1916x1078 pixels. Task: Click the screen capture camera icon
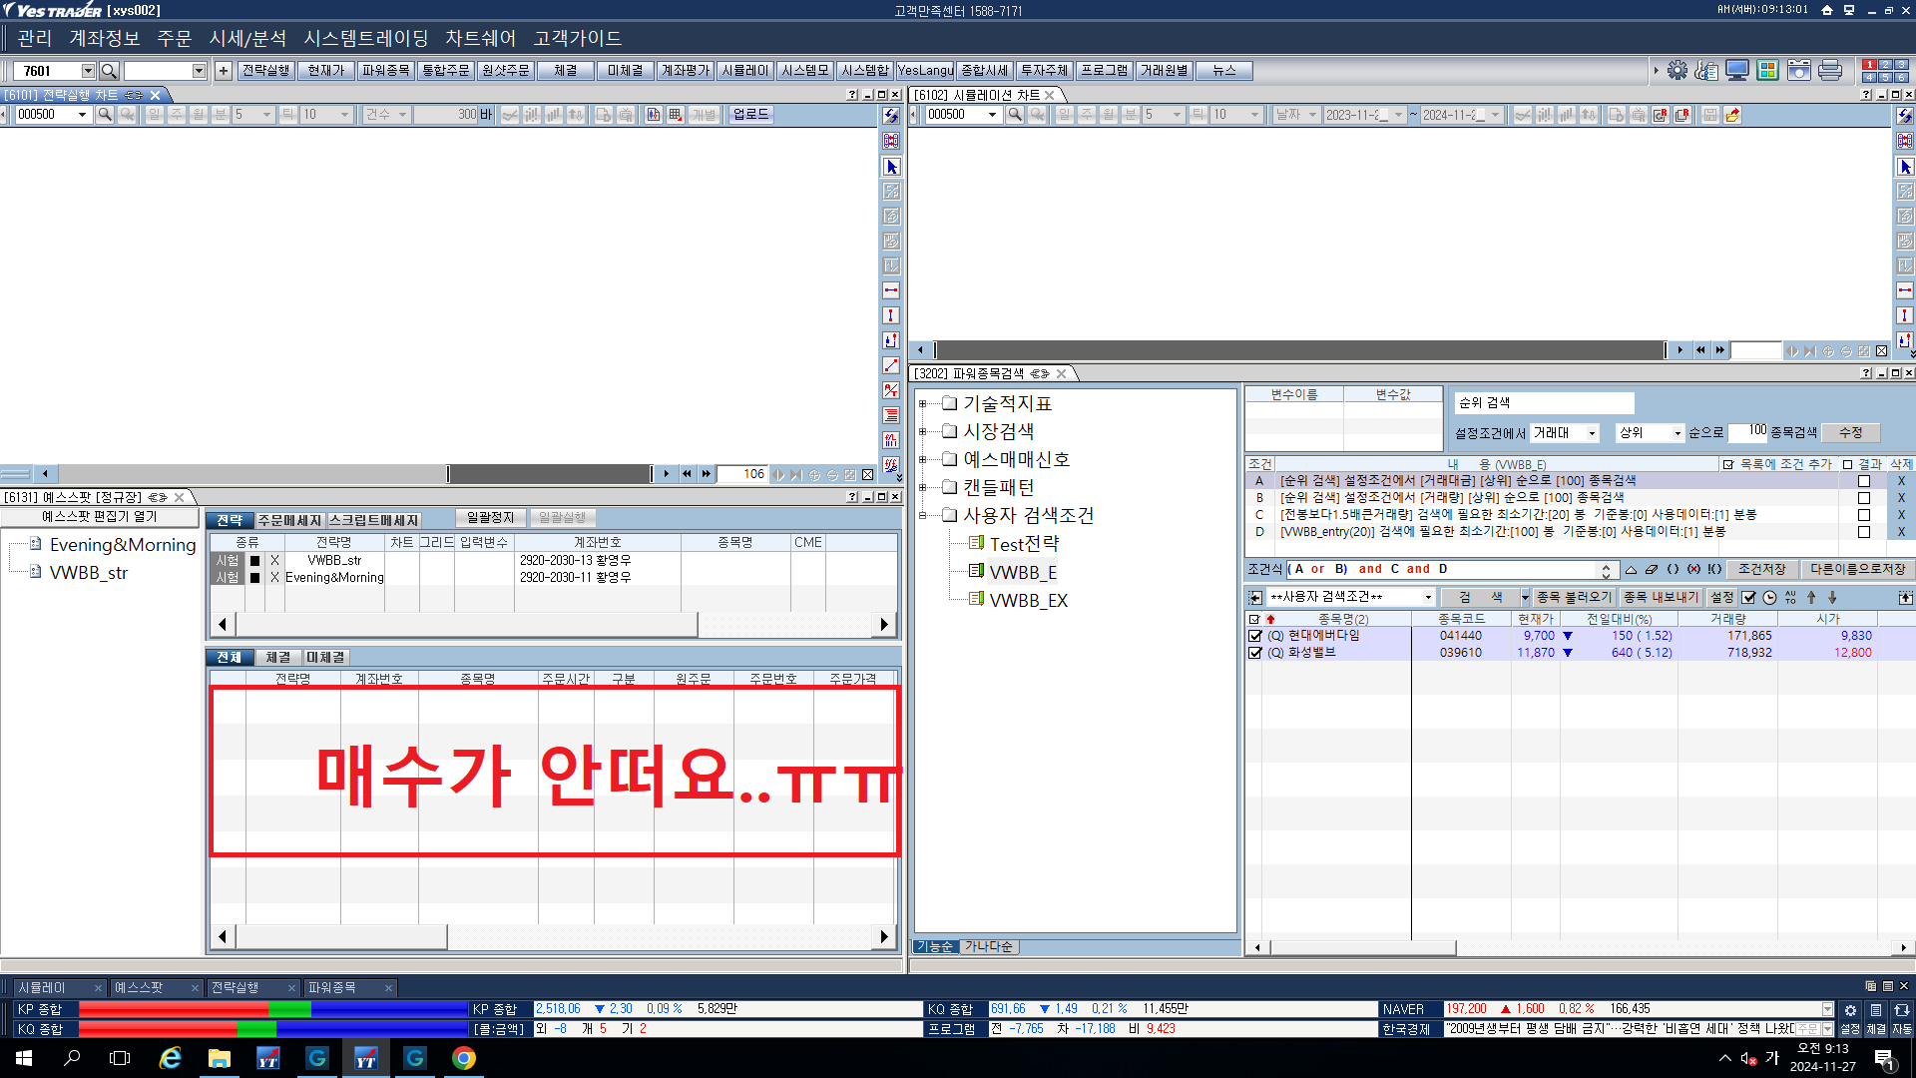(x=1799, y=71)
